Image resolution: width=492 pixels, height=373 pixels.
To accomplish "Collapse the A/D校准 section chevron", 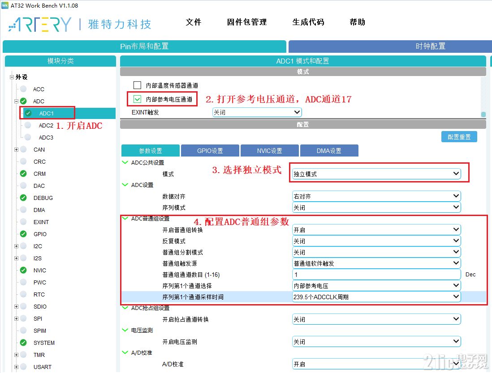I will (x=125, y=352).
